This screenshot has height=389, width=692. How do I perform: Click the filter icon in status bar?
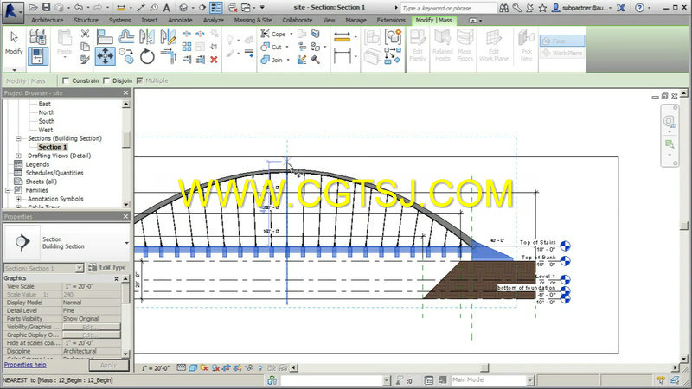[400, 379]
